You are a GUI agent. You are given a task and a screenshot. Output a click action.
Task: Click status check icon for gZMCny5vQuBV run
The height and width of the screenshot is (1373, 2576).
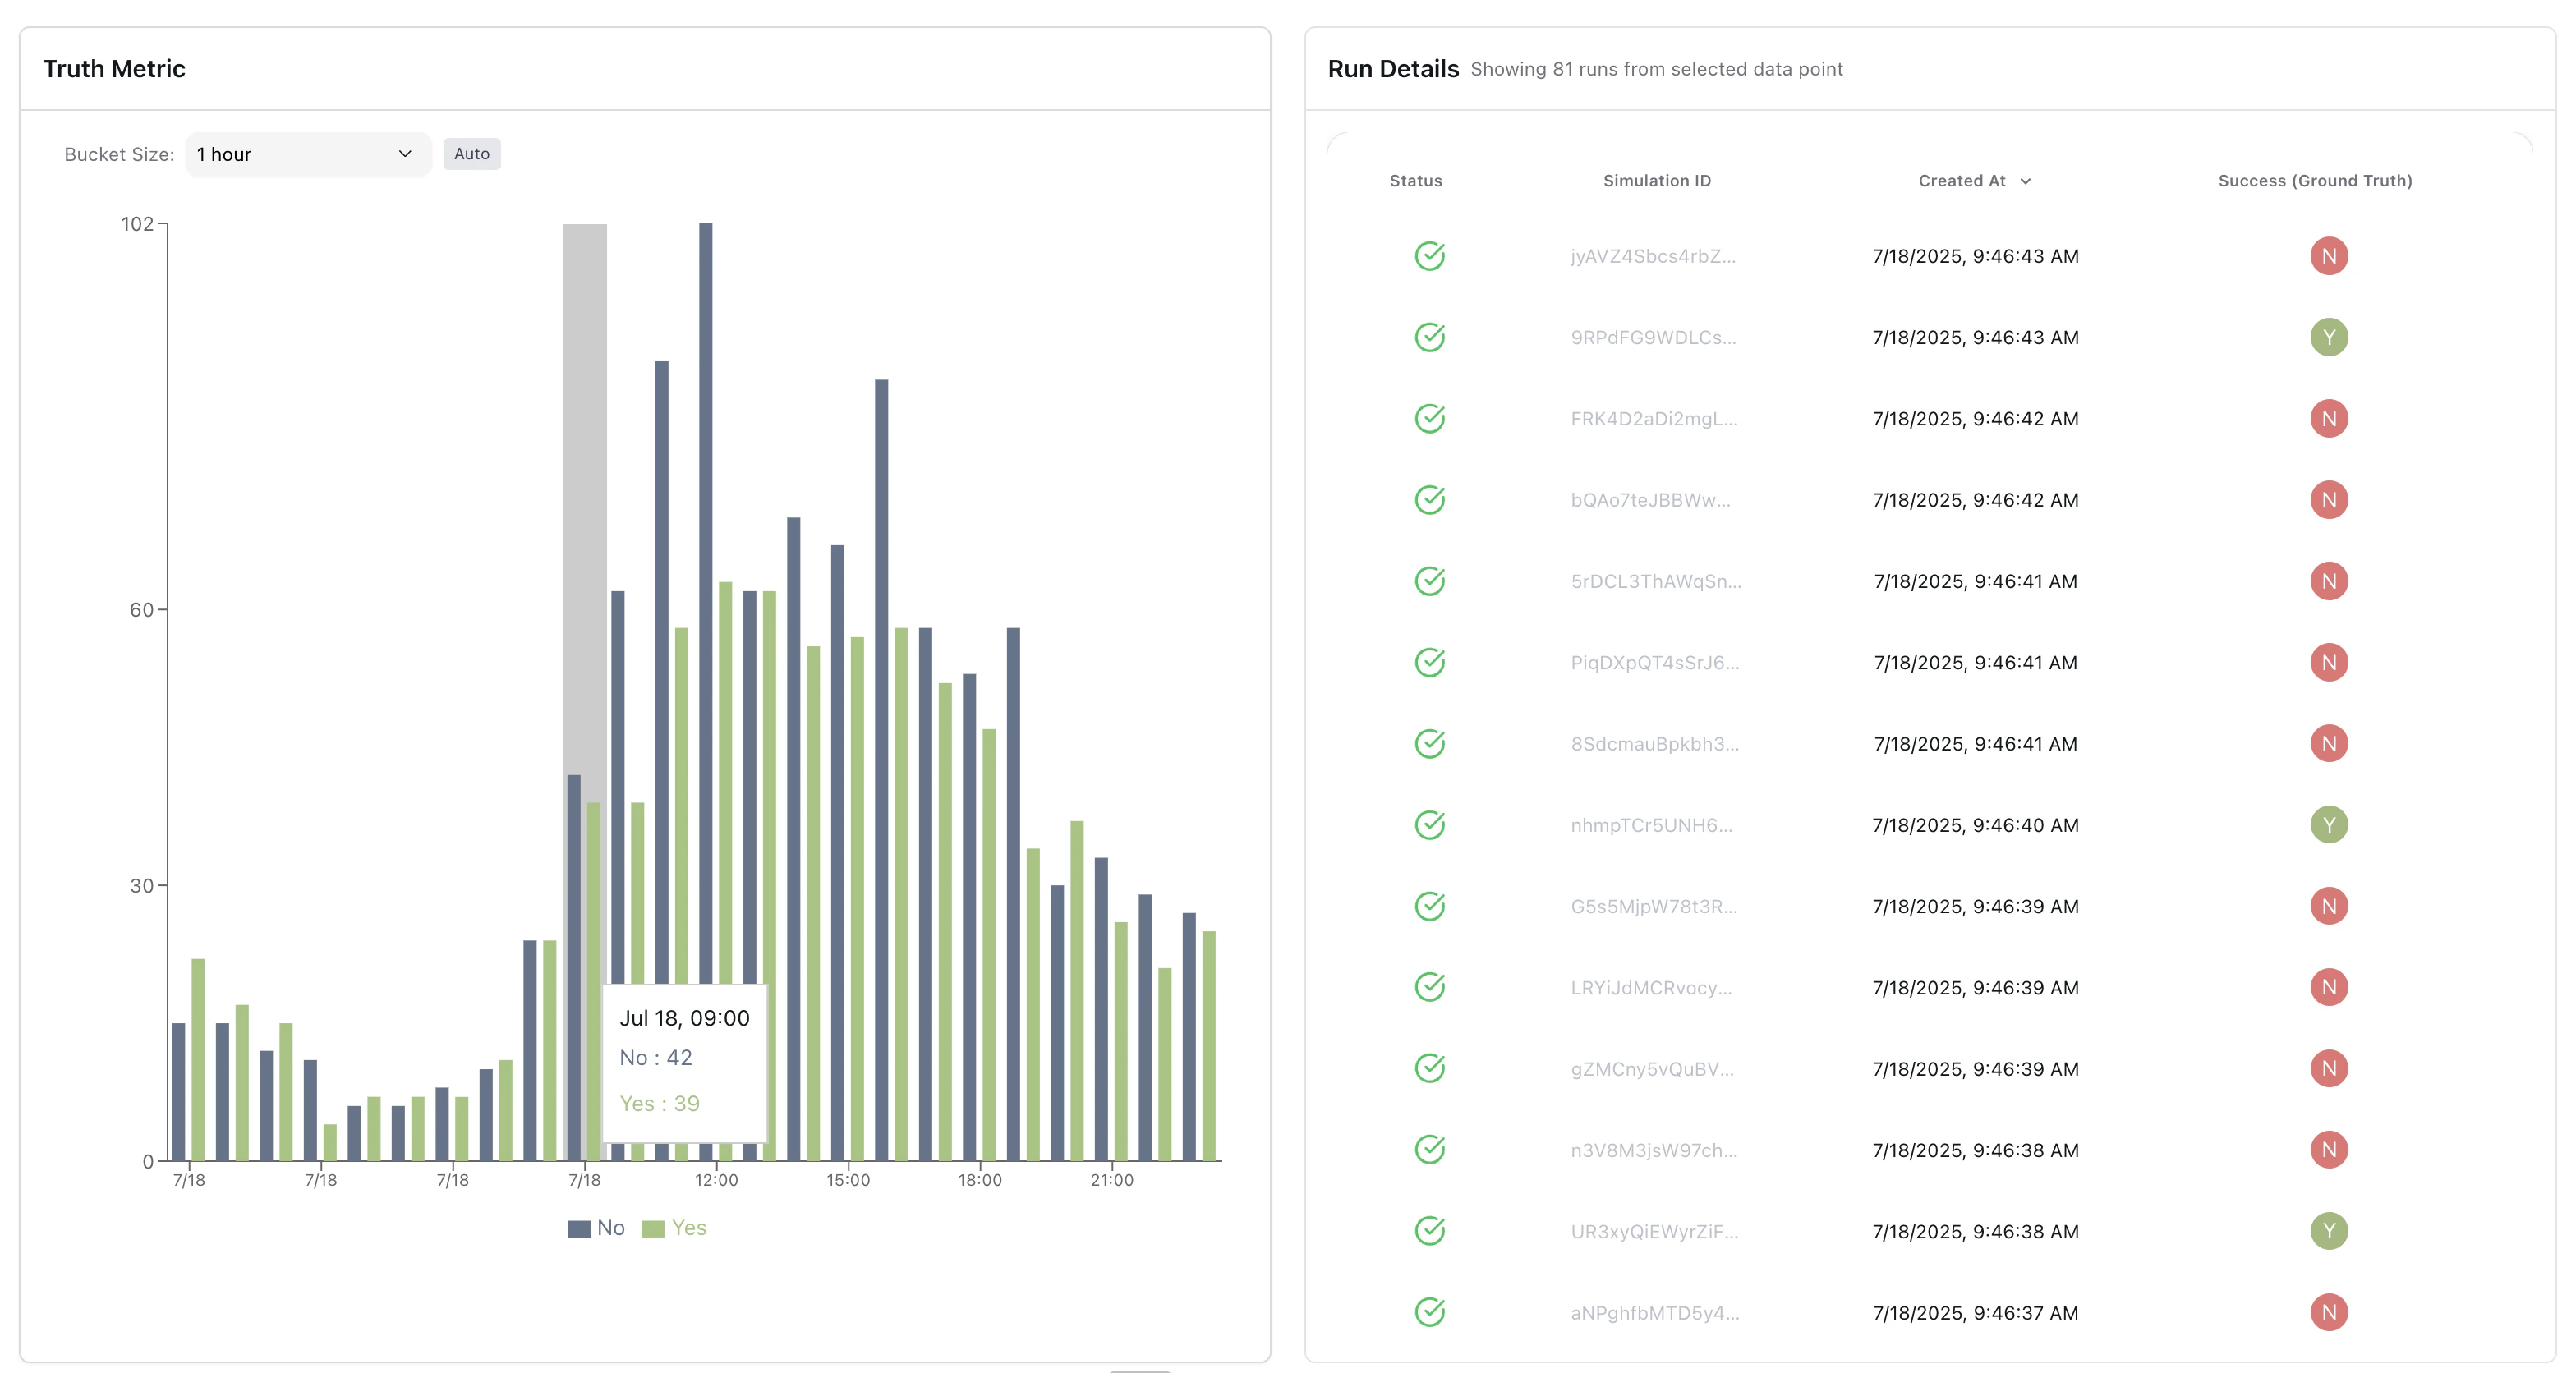pyautogui.click(x=1429, y=1068)
